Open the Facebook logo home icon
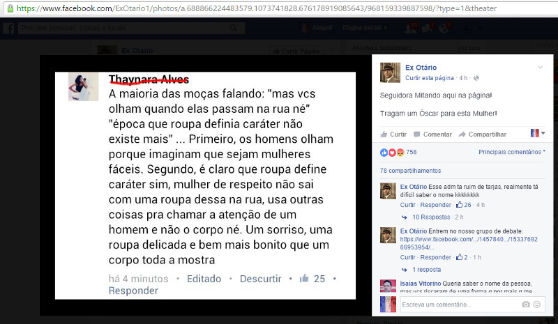Image resolution: width=558 pixels, height=324 pixels. pos(8,28)
